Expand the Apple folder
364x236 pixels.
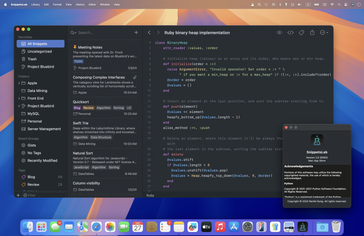(19, 83)
